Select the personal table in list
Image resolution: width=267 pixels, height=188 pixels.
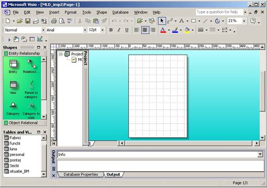pyautogui.click(x=17, y=154)
